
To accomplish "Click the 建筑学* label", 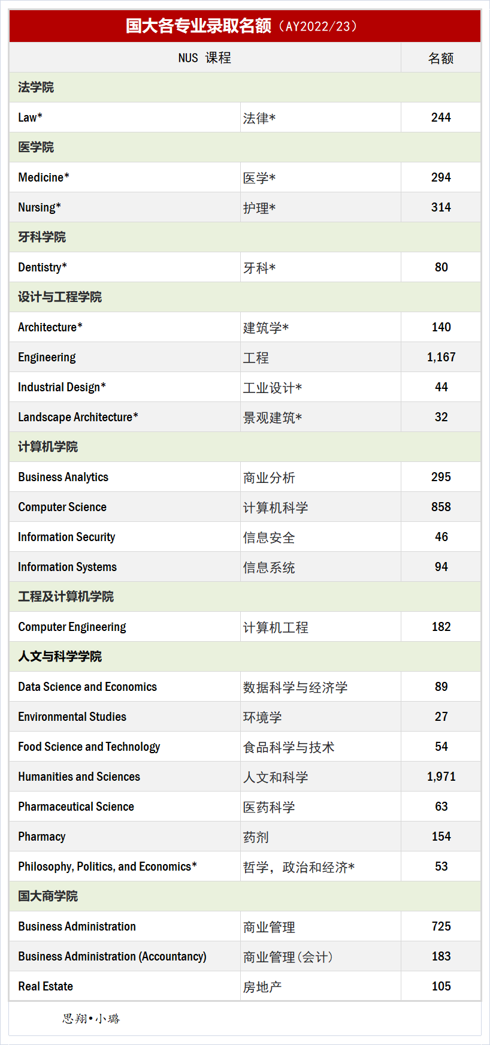I will pos(266,328).
